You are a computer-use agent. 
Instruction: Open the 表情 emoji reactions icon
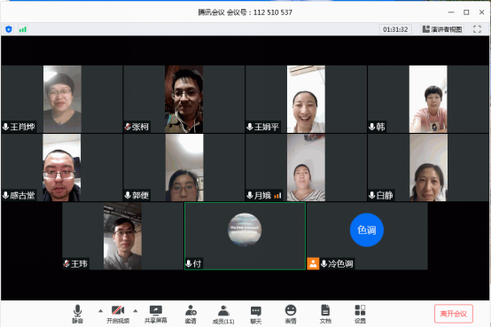[x=291, y=314]
